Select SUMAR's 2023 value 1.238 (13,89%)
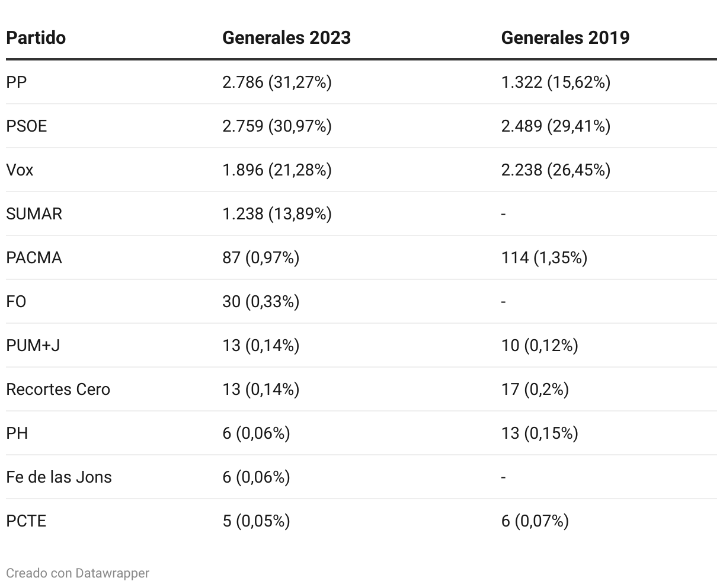Image resolution: width=723 pixels, height=587 pixels. click(x=277, y=214)
